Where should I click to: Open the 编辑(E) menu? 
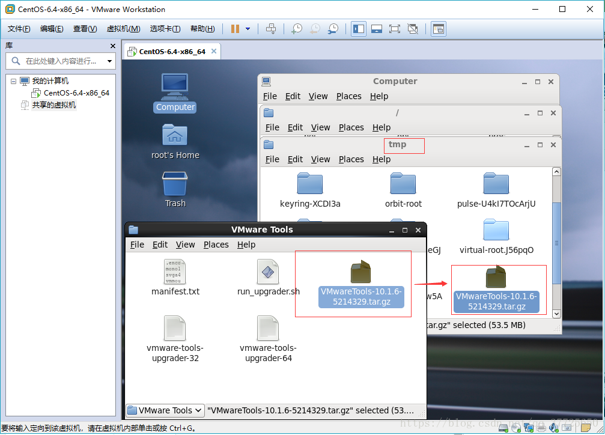[52, 29]
